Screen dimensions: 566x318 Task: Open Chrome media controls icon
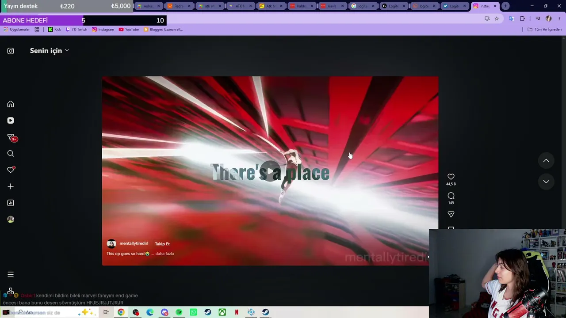(x=538, y=19)
